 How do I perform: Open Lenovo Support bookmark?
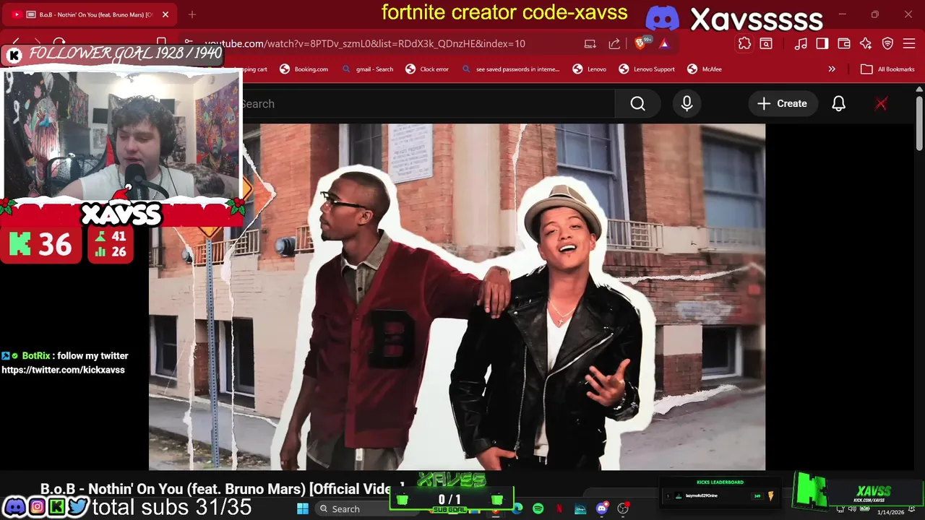coord(647,69)
